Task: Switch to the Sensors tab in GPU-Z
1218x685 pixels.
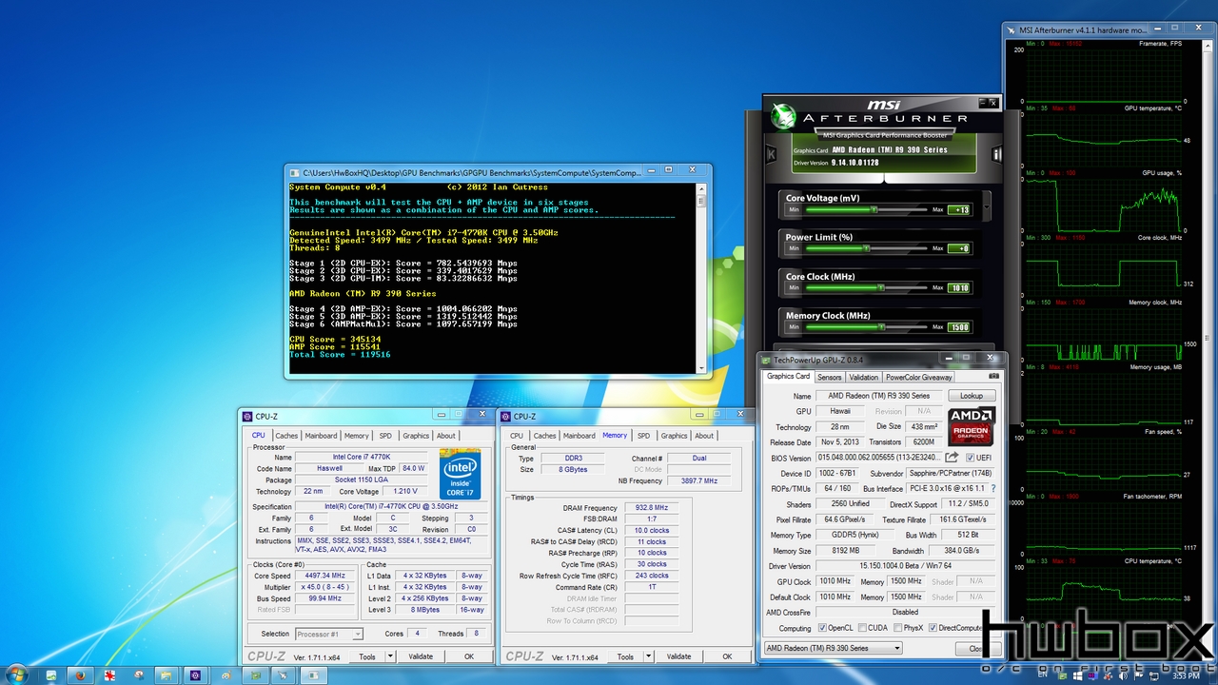Action: pos(829,377)
